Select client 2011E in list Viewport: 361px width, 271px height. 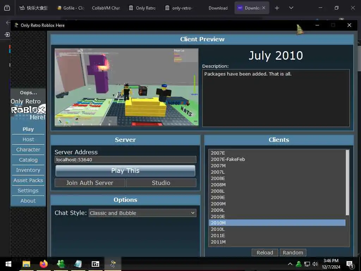[x=277, y=235]
